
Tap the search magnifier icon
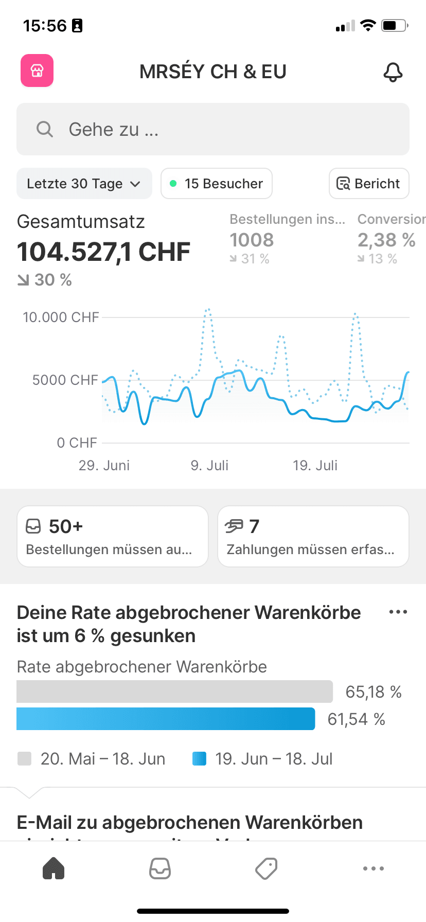coord(45,129)
